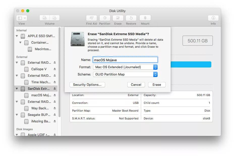Screen dimensions: 235x156
Task: Eject the SanDisk Extr... disk
Action: pos(55,89)
